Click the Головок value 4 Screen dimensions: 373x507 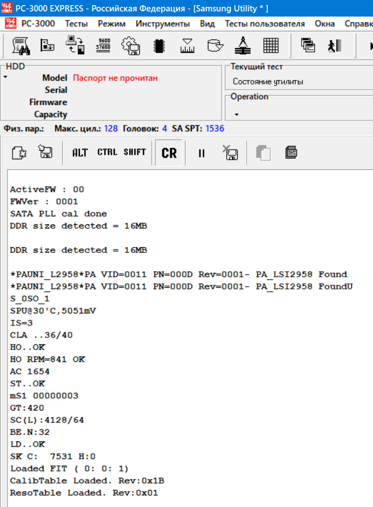coord(165,128)
